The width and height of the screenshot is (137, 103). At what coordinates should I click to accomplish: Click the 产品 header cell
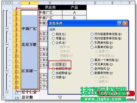click(x=74, y=7)
